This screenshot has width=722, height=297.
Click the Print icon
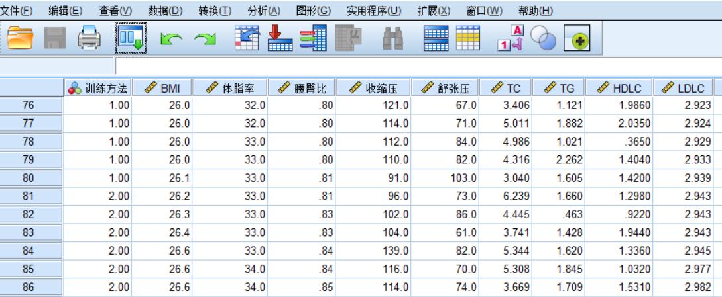tap(90, 38)
